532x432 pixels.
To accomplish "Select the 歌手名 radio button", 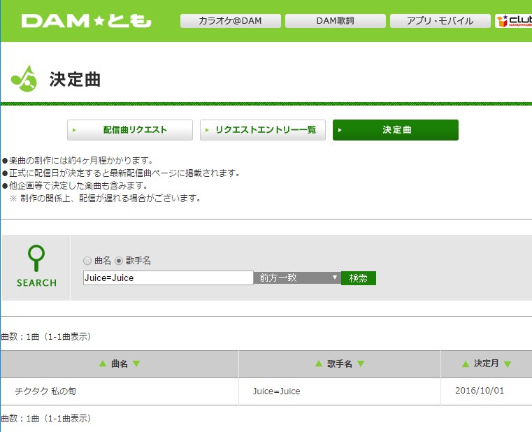I will [x=119, y=261].
